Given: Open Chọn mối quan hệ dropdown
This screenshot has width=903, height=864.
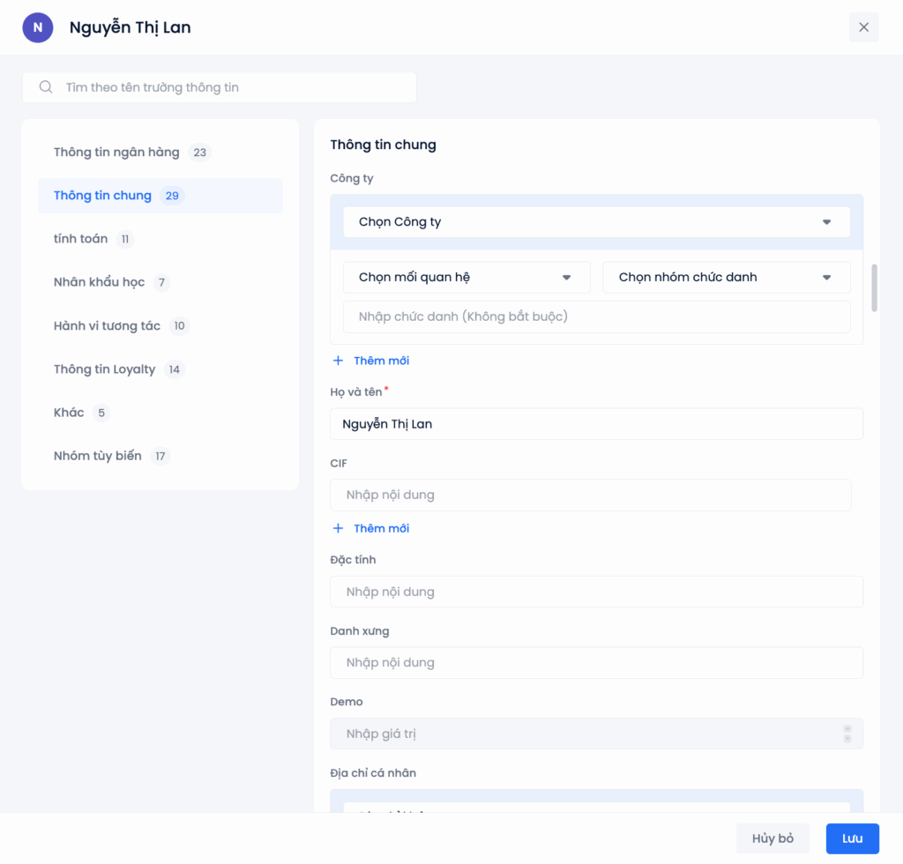Looking at the screenshot, I should (x=466, y=278).
